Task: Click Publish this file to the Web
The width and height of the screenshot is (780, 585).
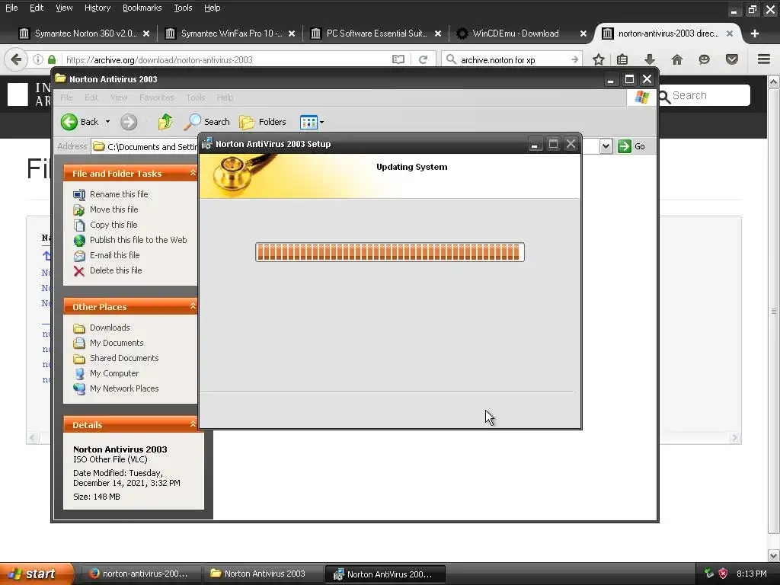Action: tap(138, 240)
